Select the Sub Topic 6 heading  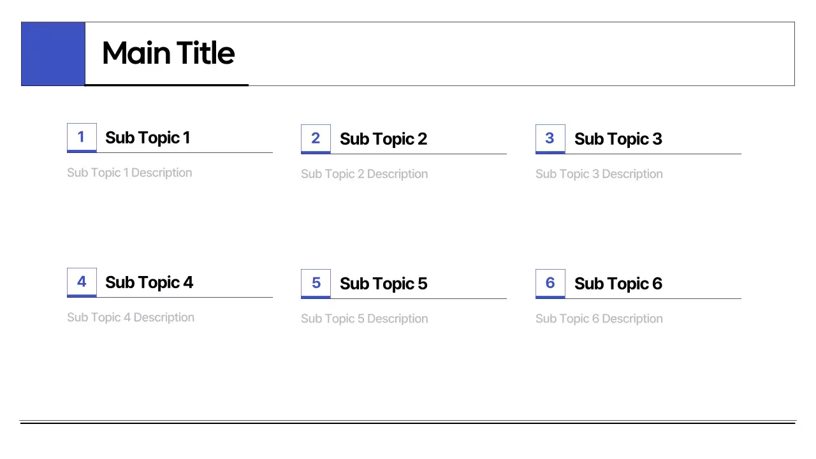tap(618, 284)
